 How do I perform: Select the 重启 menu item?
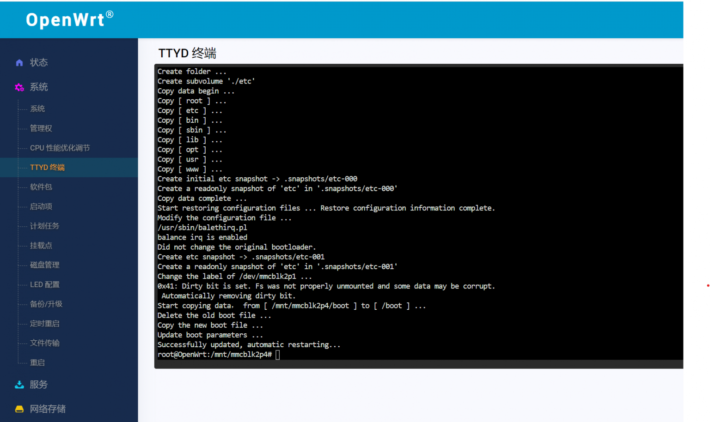[x=37, y=363]
